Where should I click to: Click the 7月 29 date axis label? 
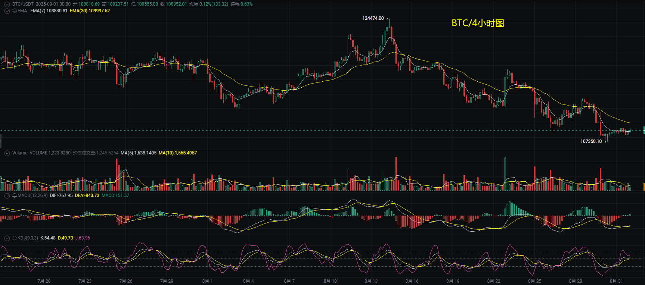point(167,281)
